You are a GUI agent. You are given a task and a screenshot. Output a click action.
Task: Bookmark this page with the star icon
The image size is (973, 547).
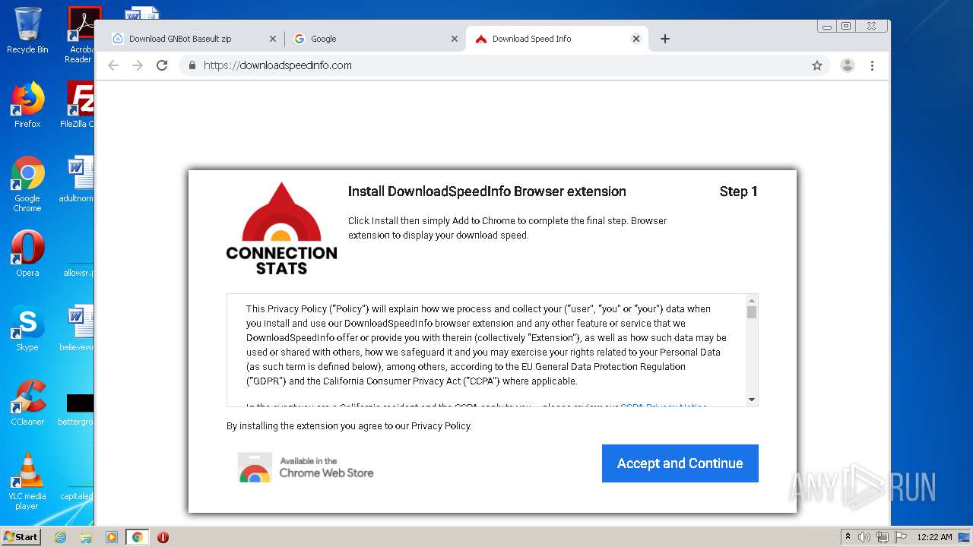[x=817, y=65]
